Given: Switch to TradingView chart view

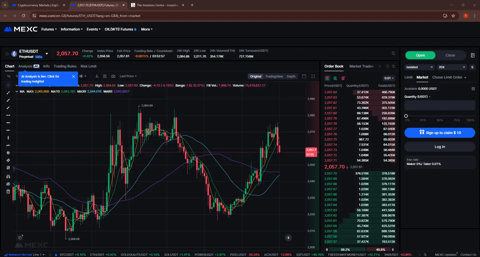Looking at the screenshot, I should [274, 76].
